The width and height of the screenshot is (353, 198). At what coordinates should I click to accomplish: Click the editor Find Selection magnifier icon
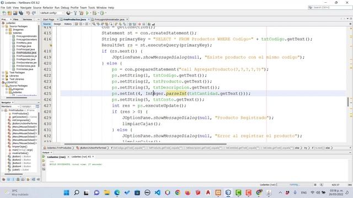[94, 24]
